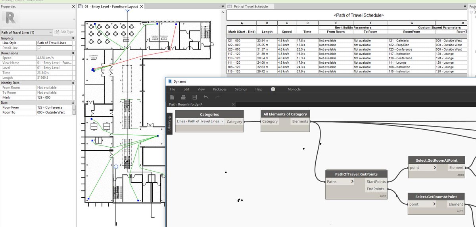The image size is (476, 227).
Task: Open the Settings menu in Dynamo
Action: [241, 89]
